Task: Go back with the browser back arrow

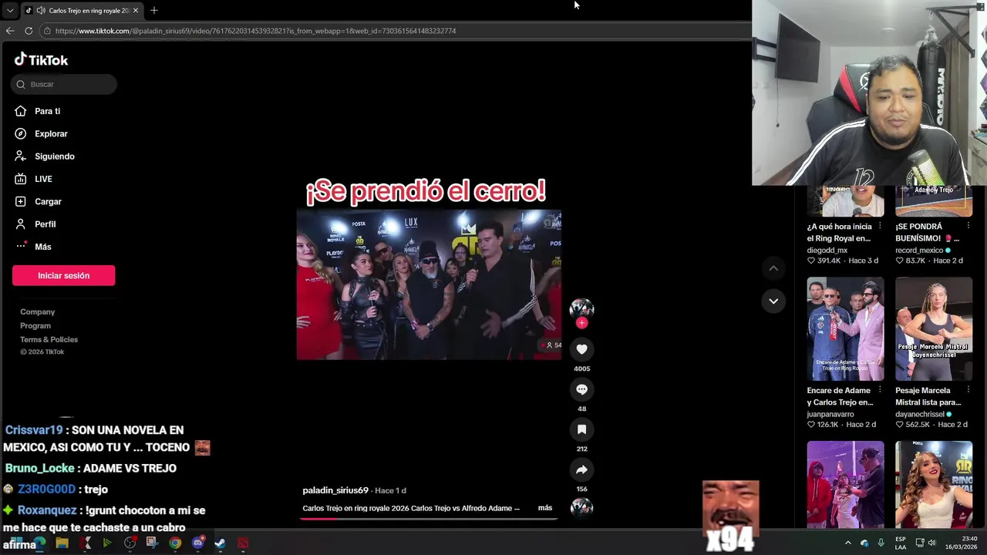Action: pyautogui.click(x=10, y=31)
